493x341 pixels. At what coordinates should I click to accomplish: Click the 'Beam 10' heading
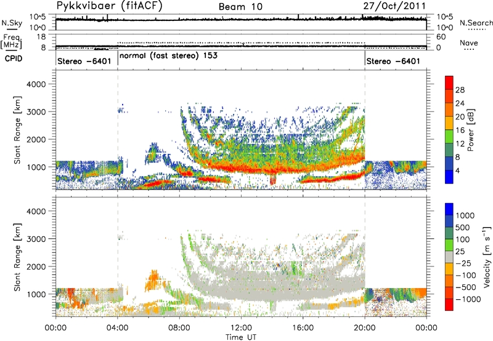[240, 7]
